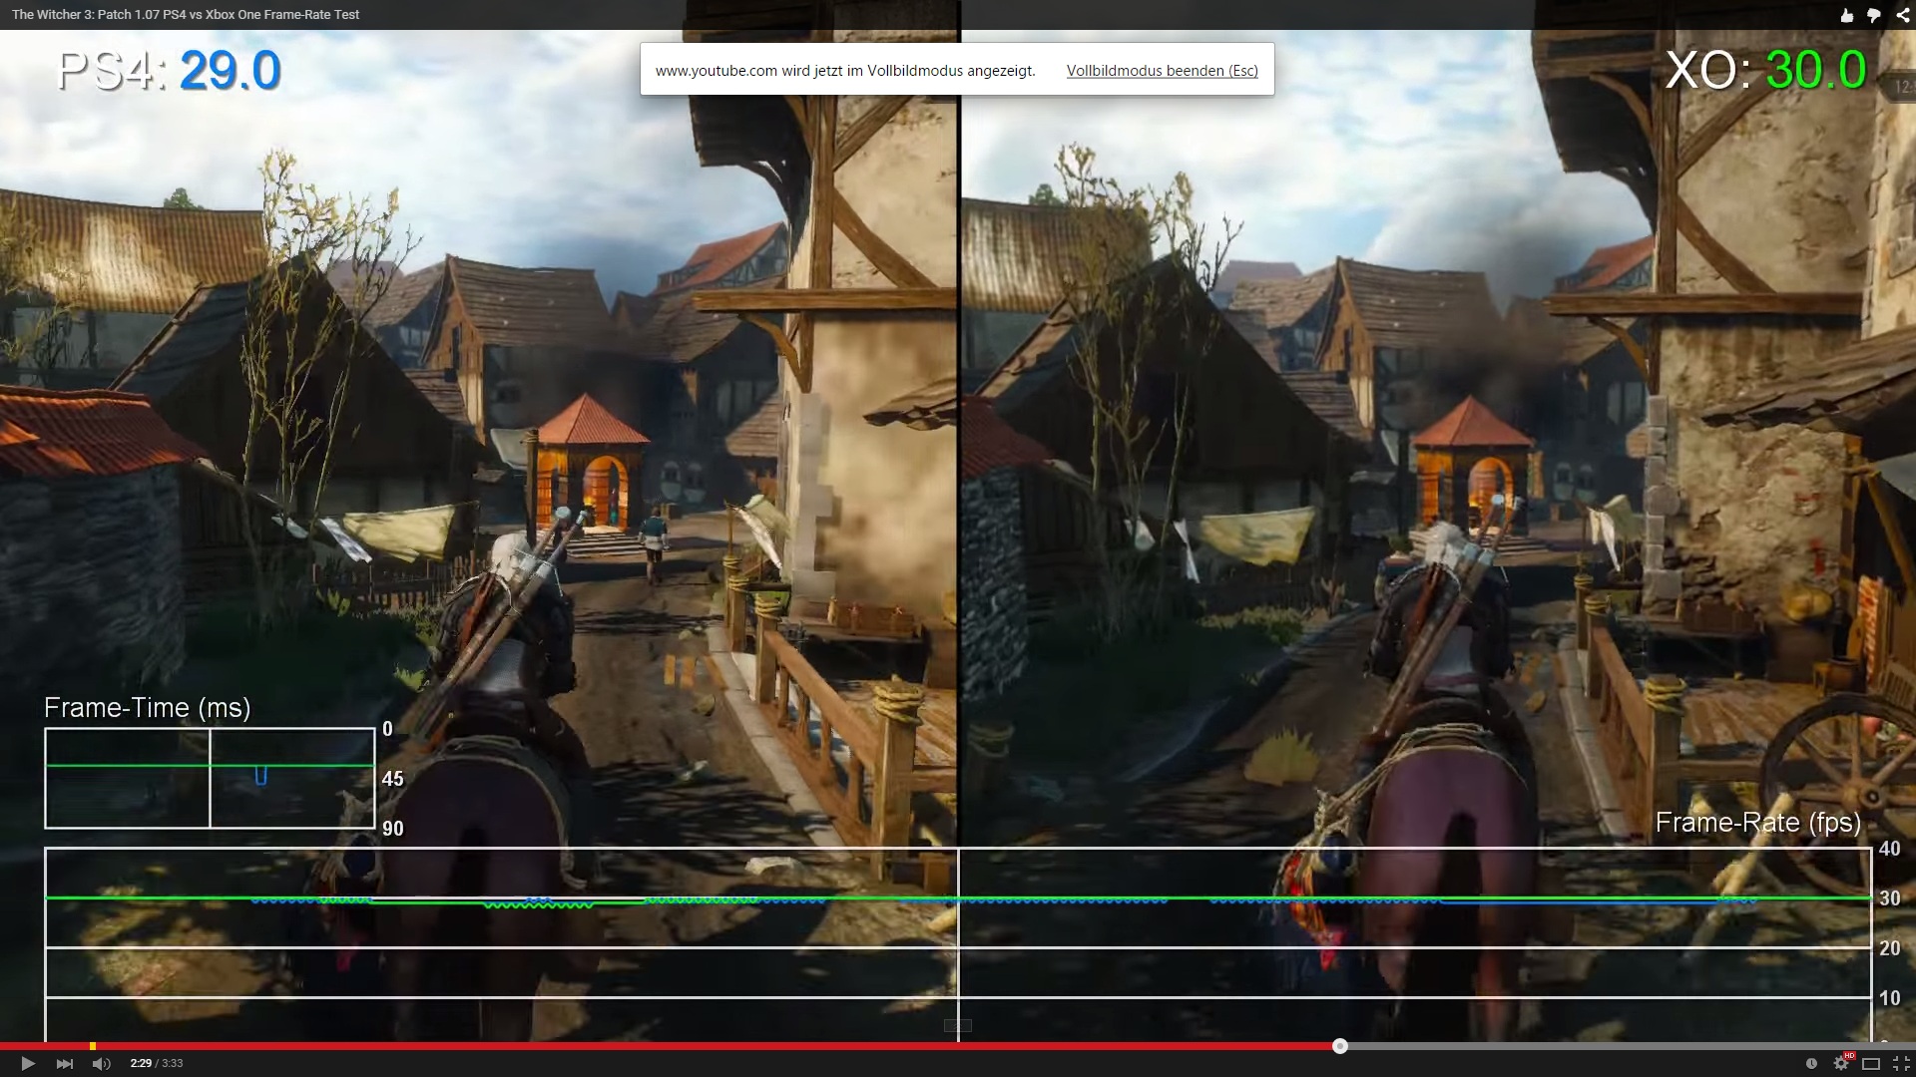This screenshot has height=1077, width=1916.
Task: Dislike the video with thumbs down
Action: point(1874,15)
